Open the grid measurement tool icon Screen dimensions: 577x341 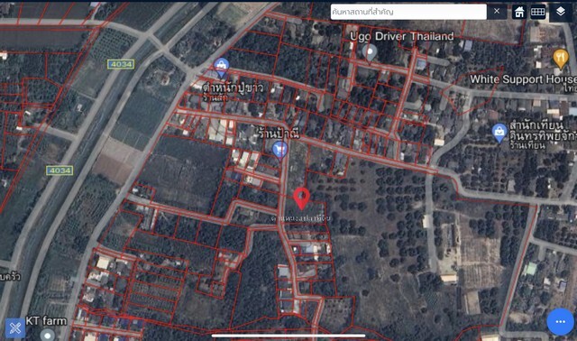[x=537, y=12]
